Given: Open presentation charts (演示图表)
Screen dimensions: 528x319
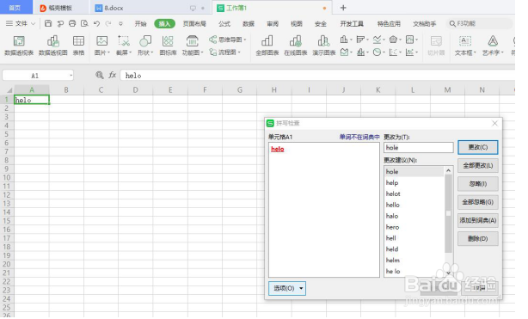Looking at the screenshot, I should click(323, 46).
